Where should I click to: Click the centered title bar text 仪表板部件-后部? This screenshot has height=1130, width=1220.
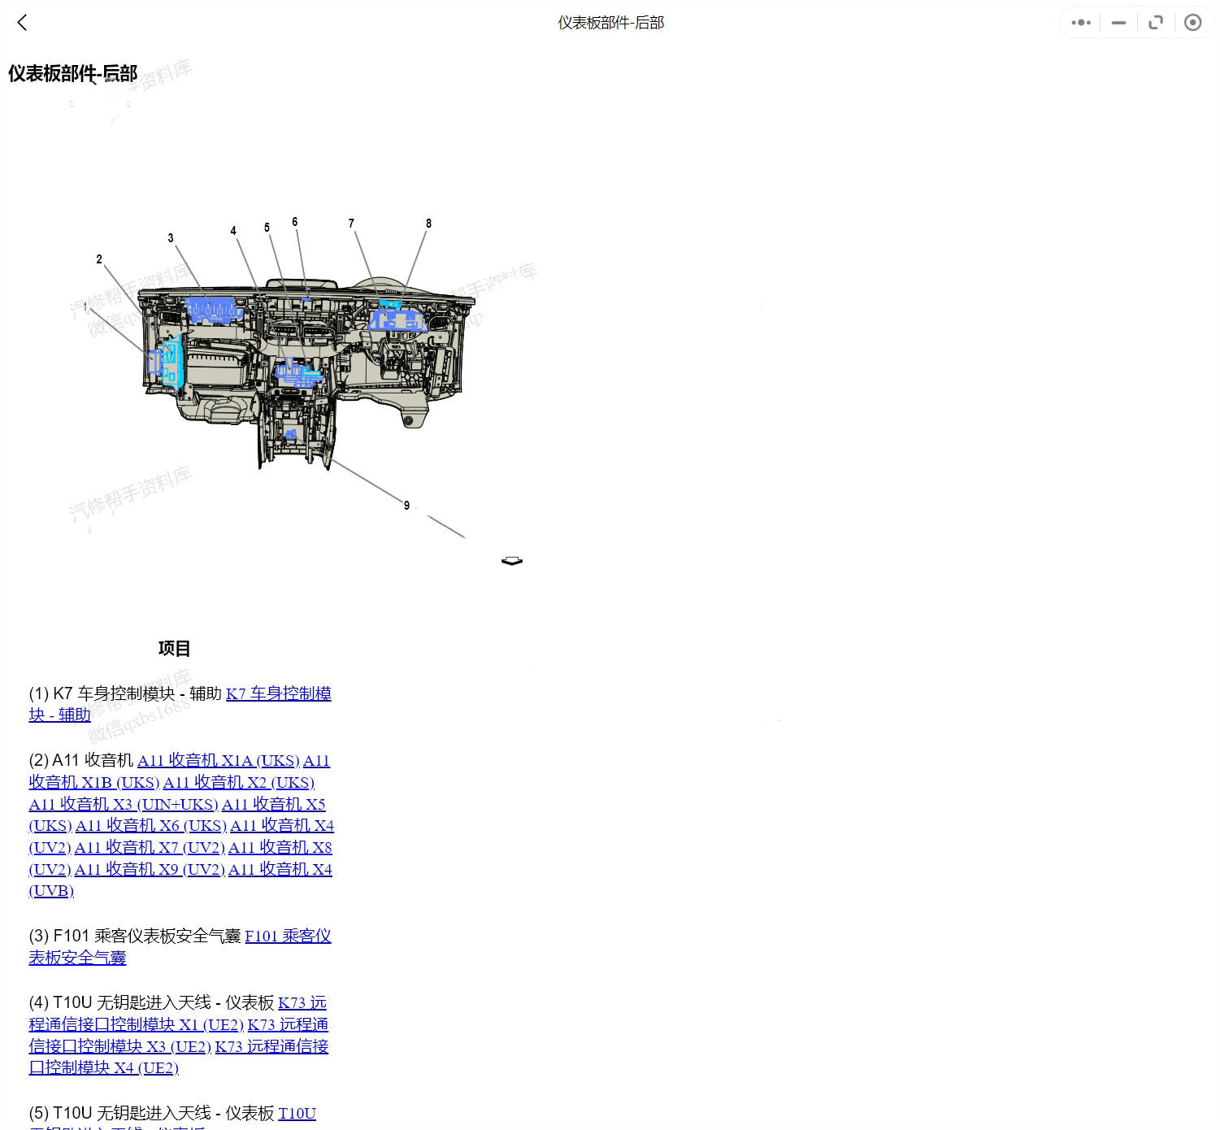point(610,23)
